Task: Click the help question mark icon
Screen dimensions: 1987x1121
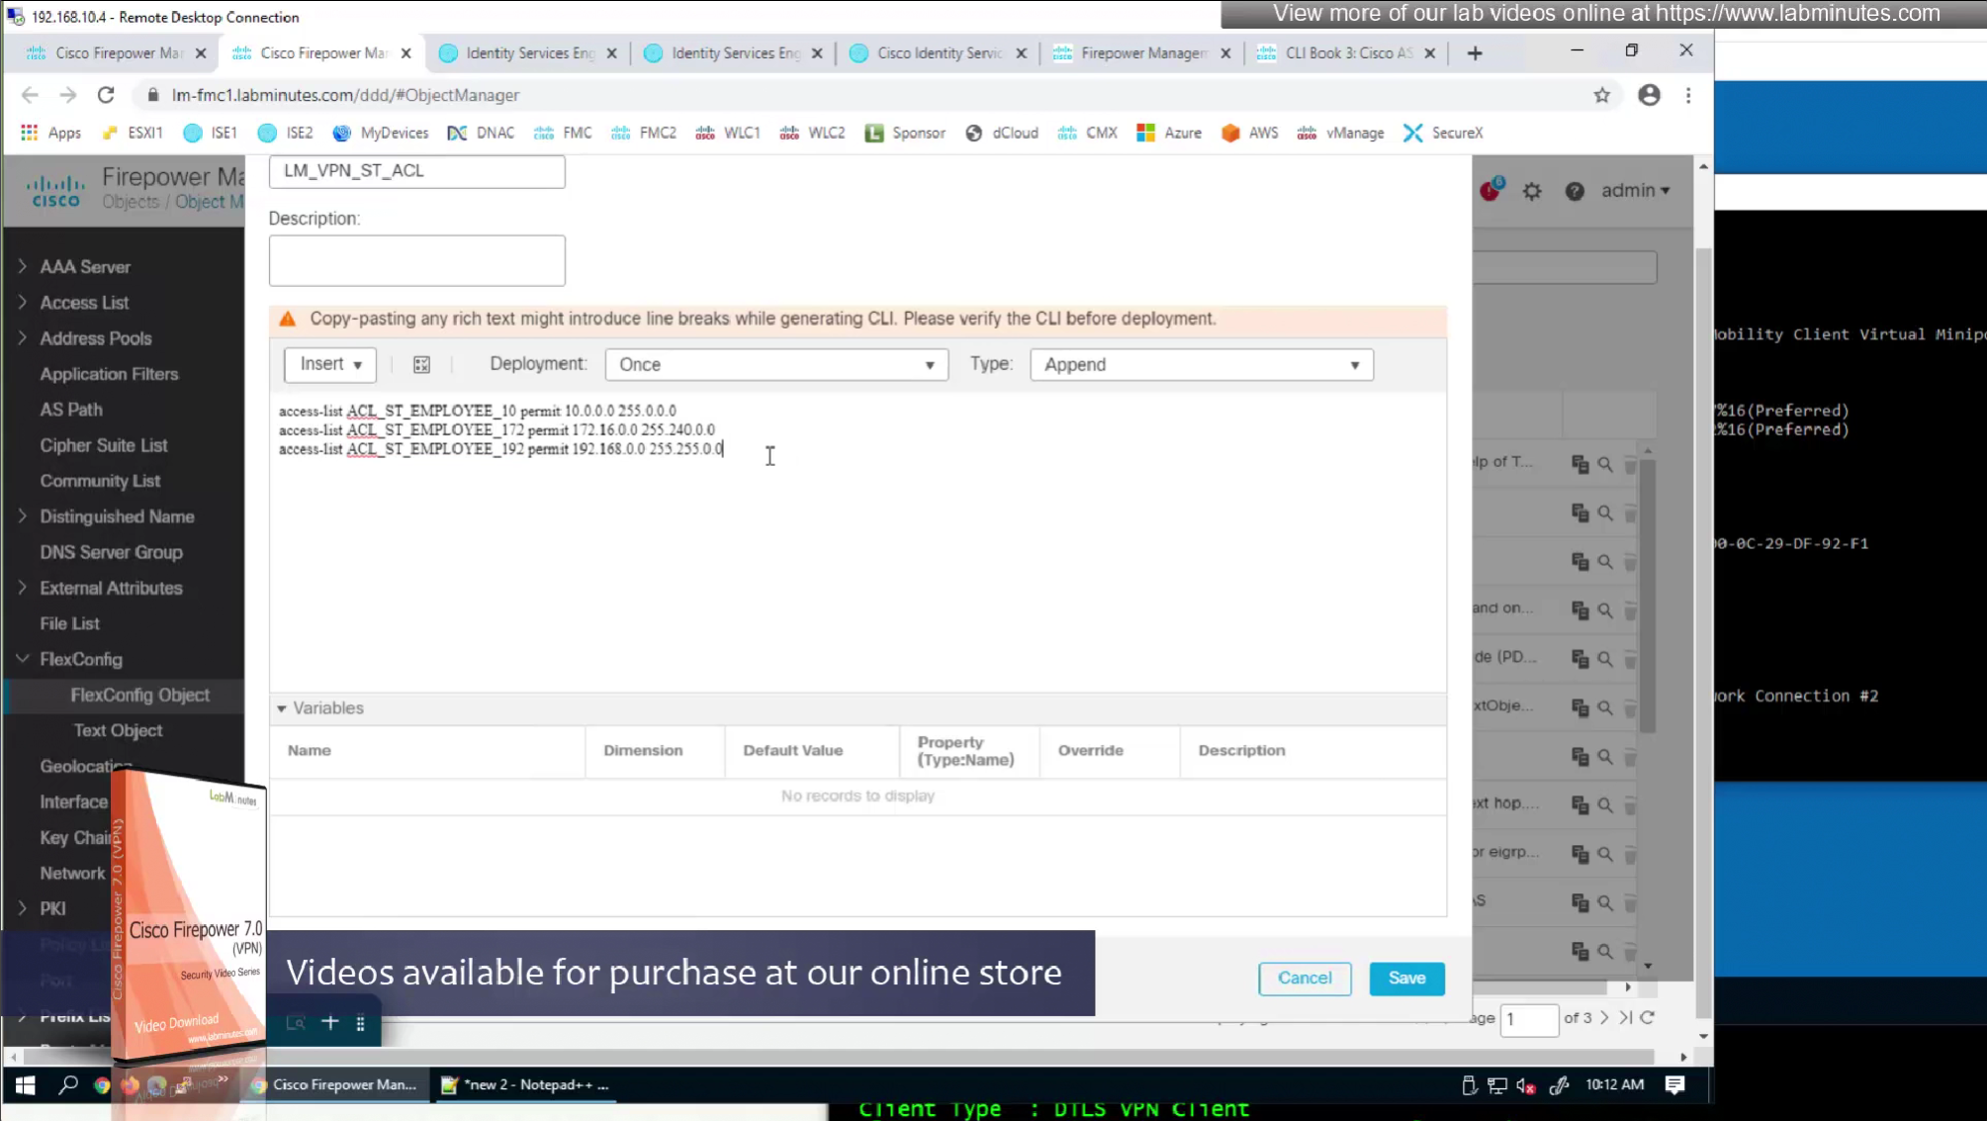Action: pos(1575,191)
